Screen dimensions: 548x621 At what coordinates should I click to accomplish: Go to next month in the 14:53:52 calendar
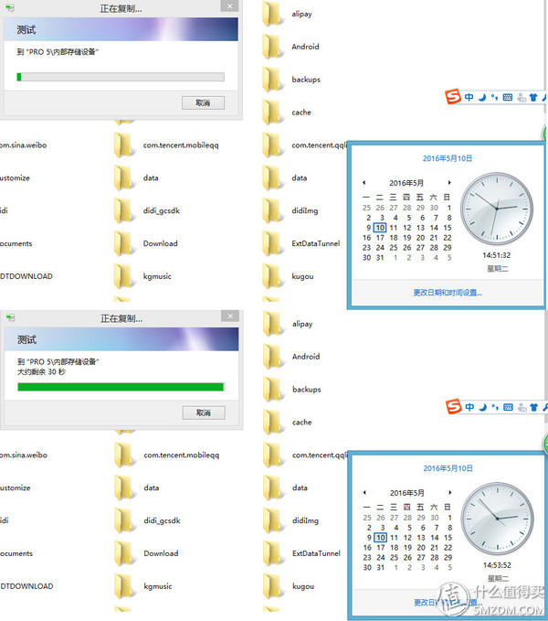(x=449, y=493)
